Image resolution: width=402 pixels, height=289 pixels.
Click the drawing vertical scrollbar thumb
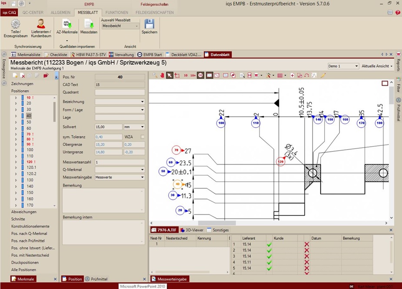(x=391, y=95)
